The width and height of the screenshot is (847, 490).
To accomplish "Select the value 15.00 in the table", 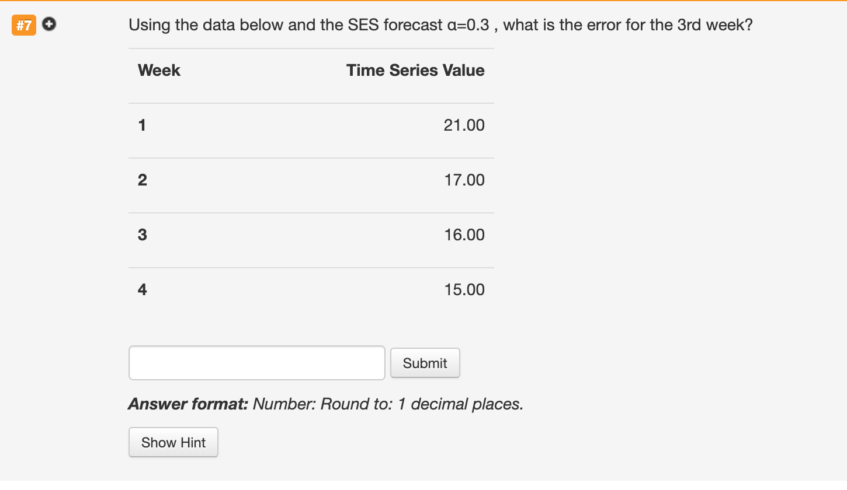I will tap(464, 289).
